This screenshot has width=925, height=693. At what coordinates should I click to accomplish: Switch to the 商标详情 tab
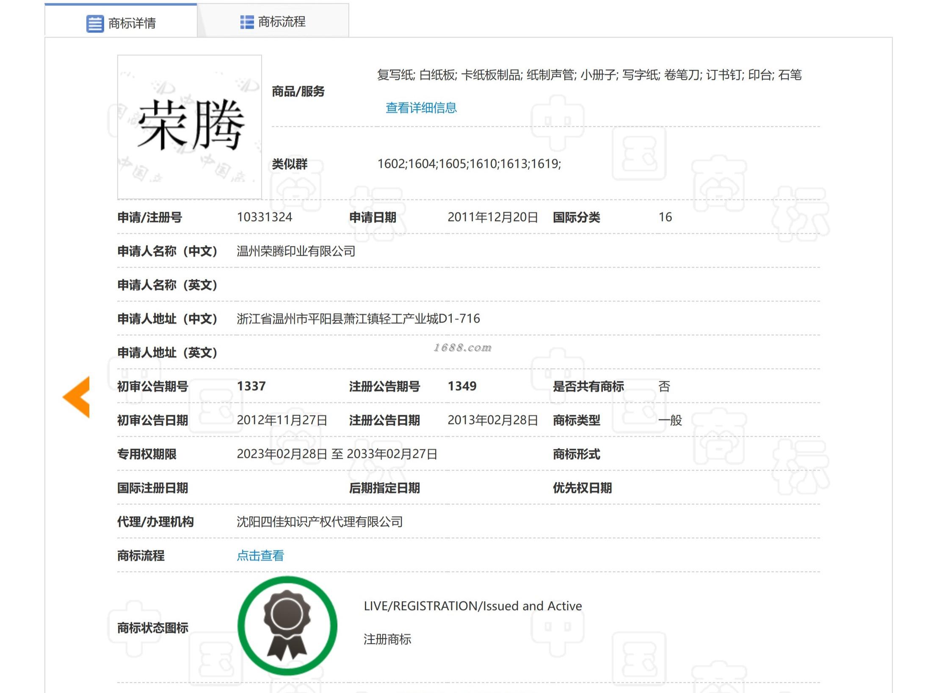click(x=121, y=21)
